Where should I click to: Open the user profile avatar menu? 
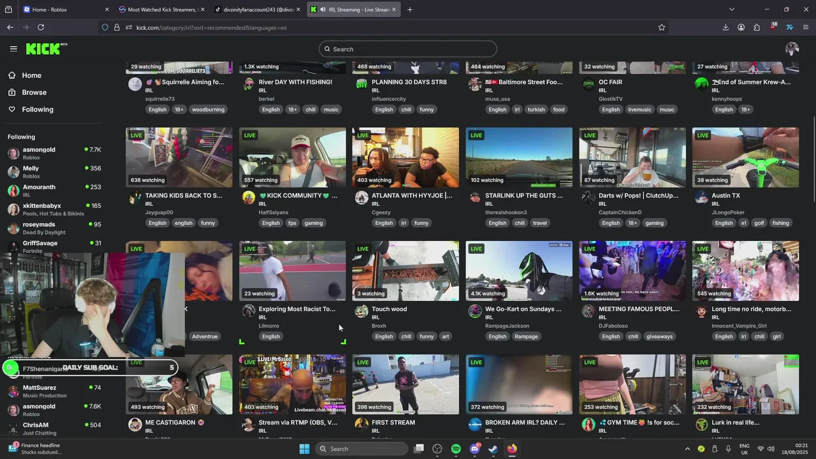[x=792, y=48]
